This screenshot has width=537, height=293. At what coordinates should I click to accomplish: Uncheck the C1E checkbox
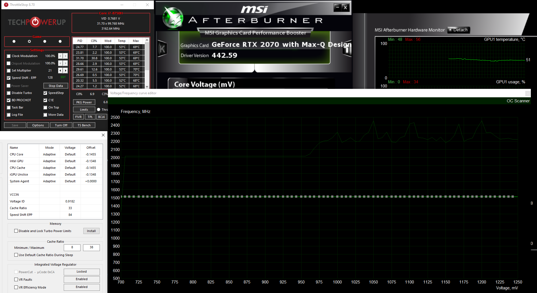[45, 100]
